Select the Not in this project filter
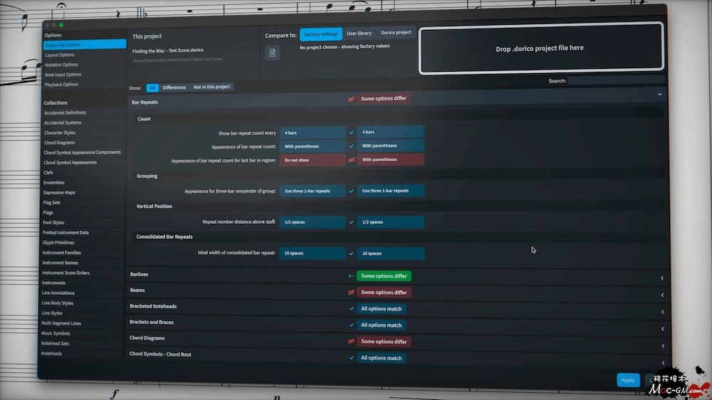Screen dimensions: 712x400 point(212,87)
